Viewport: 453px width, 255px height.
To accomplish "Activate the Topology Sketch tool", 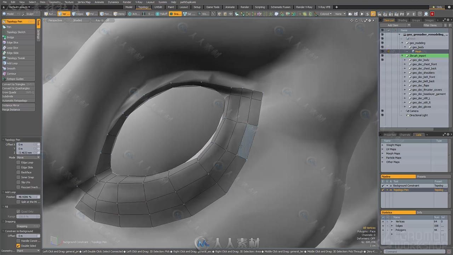I will [18, 32].
